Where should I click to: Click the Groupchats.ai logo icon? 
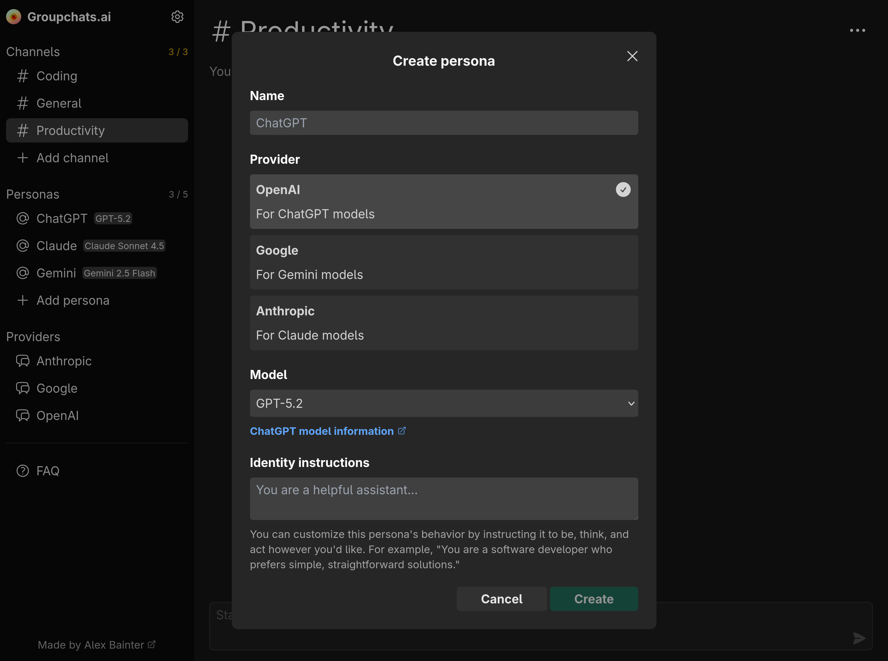pyautogui.click(x=14, y=17)
